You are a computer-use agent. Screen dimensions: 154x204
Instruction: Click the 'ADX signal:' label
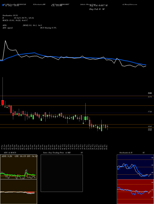tap(8, 28)
